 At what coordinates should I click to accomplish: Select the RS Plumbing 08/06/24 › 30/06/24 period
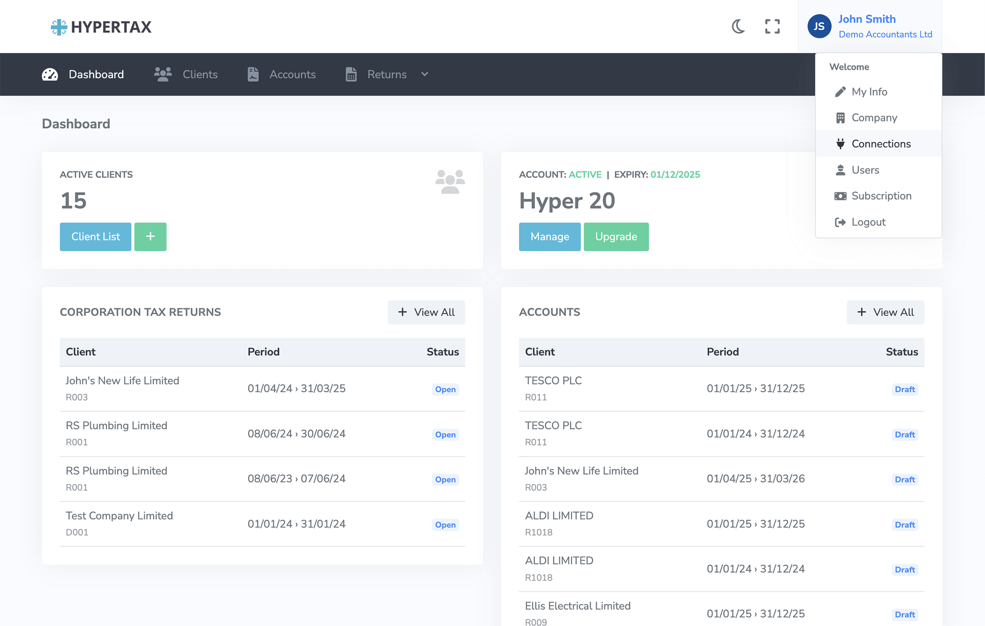point(296,434)
